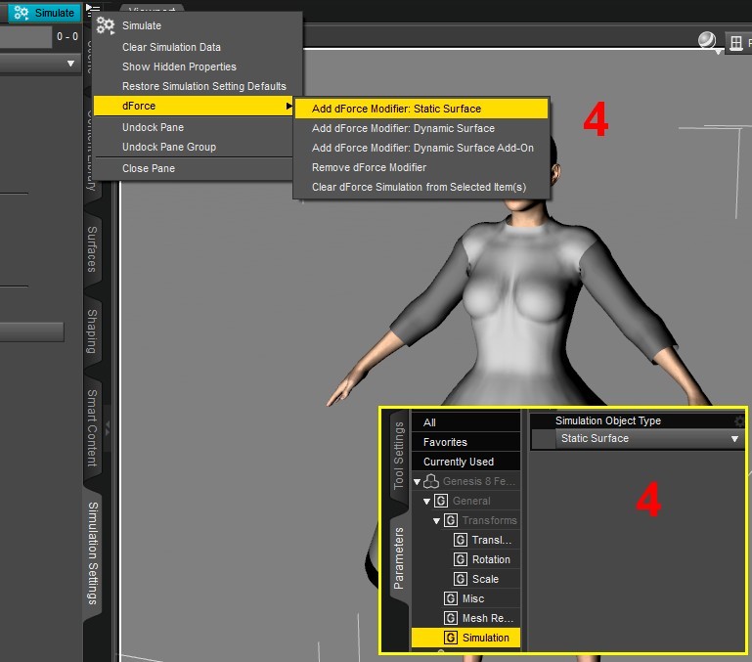Switch to the Shaping side tab
The height and width of the screenshot is (662, 752).
coord(92,331)
